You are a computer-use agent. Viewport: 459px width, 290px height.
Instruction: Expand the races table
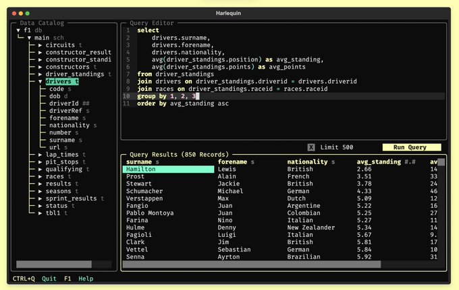click(40, 176)
